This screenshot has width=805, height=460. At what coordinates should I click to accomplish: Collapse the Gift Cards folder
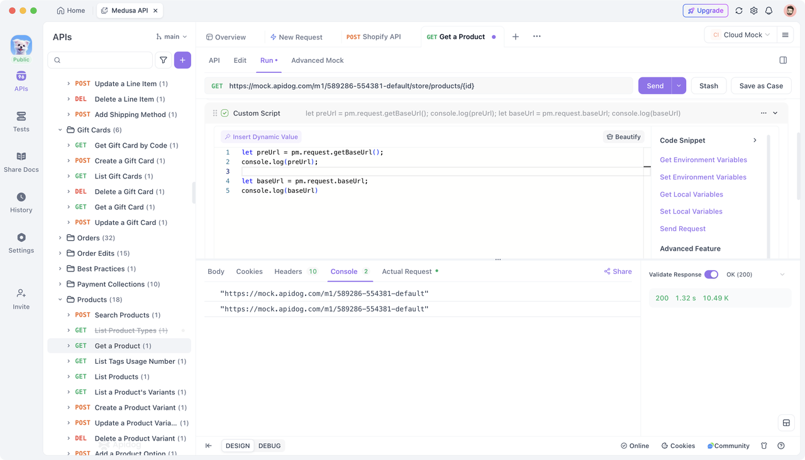pyautogui.click(x=60, y=130)
